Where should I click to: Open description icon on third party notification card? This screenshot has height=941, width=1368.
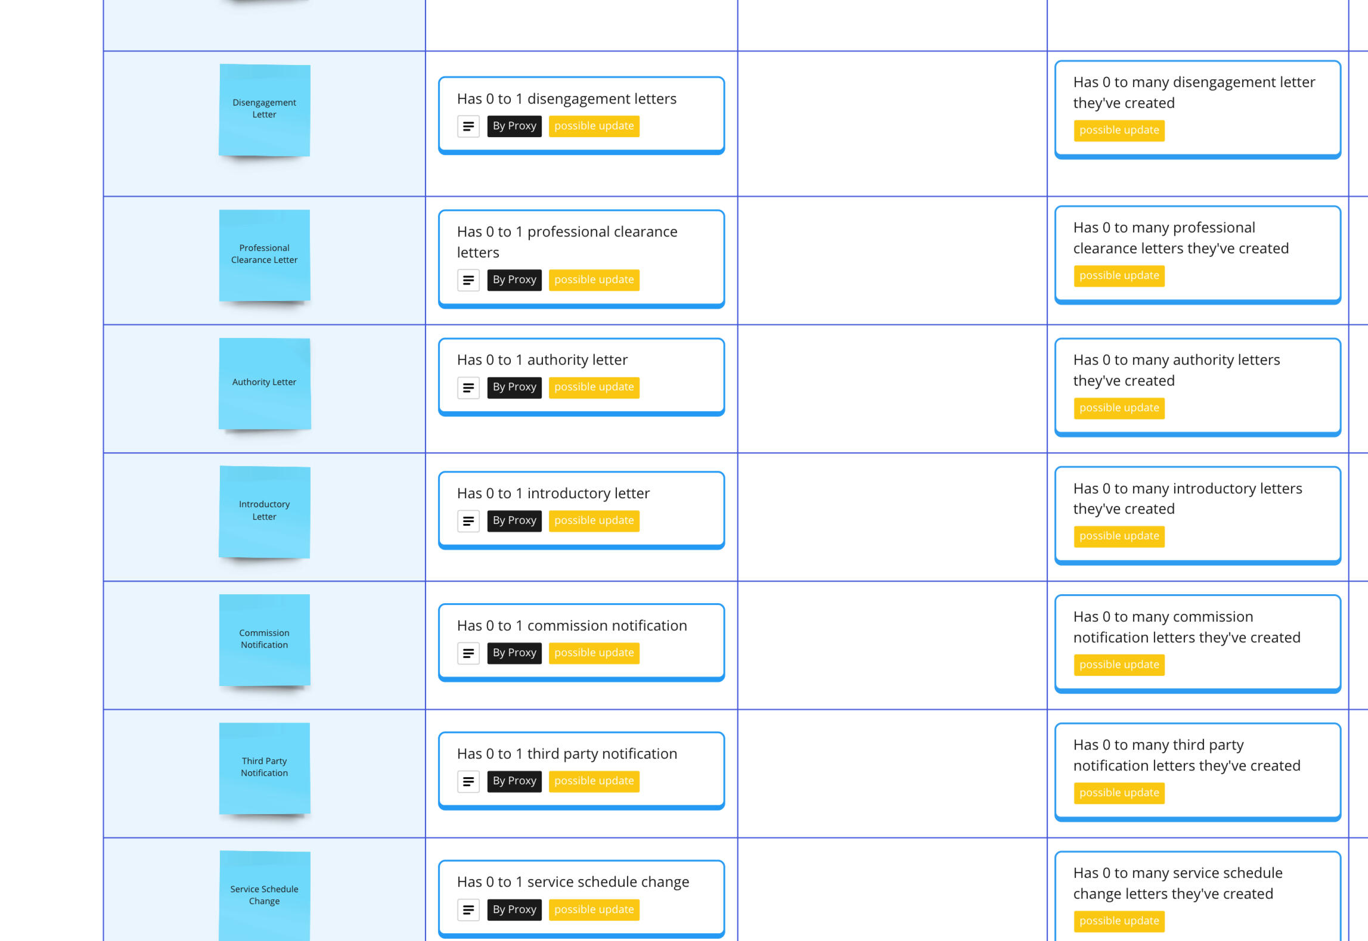[x=468, y=781]
